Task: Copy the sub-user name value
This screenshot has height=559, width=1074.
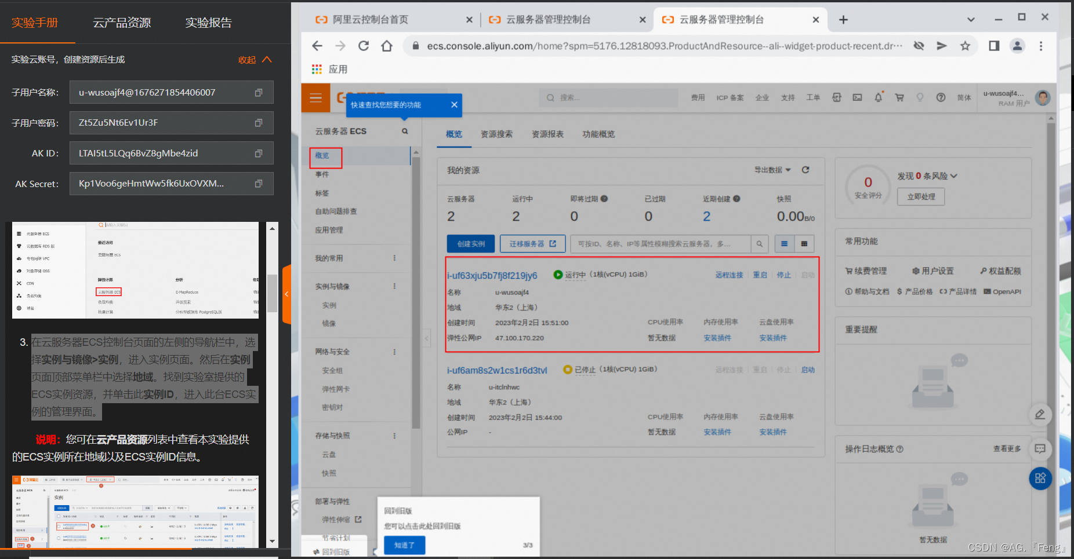Action: pos(259,93)
